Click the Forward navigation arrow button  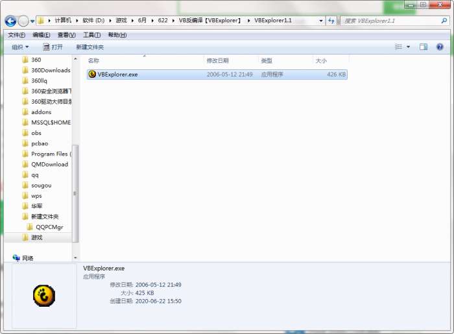coord(23,21)
